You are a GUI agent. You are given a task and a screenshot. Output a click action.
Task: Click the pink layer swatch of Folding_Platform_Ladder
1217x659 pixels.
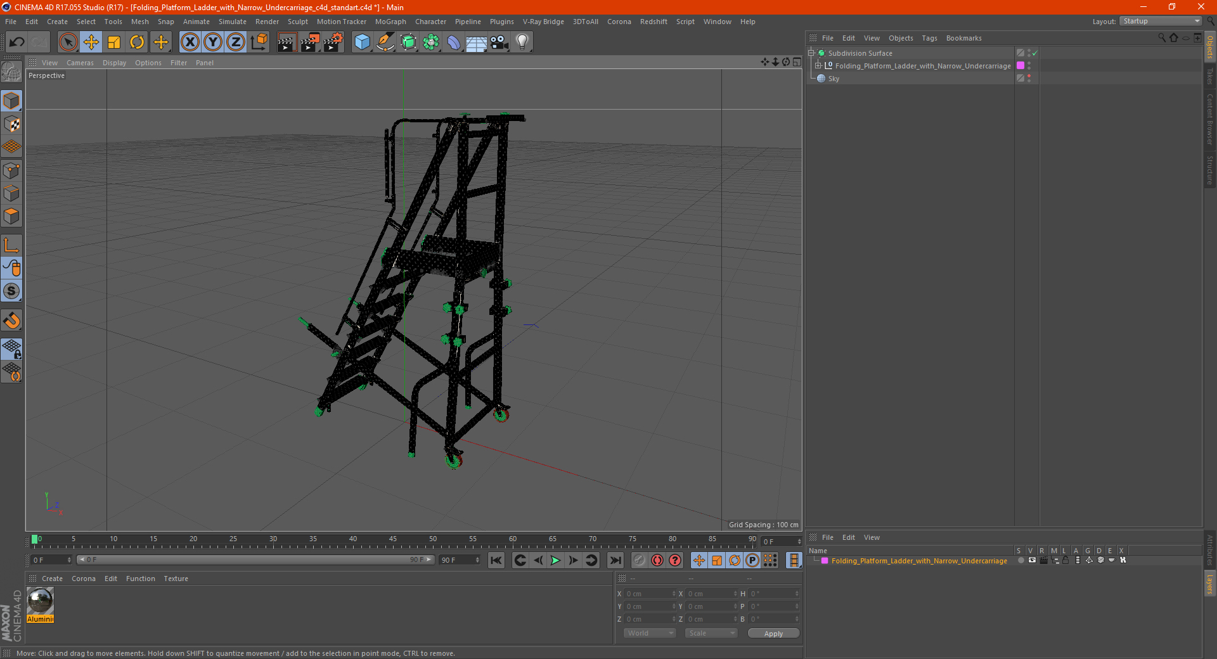pos(1021,65)
